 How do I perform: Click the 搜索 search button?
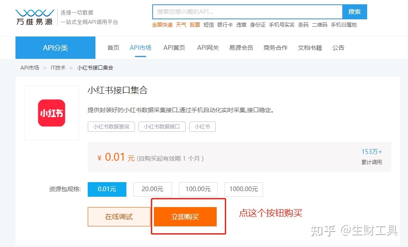click(x=354, y=12)
